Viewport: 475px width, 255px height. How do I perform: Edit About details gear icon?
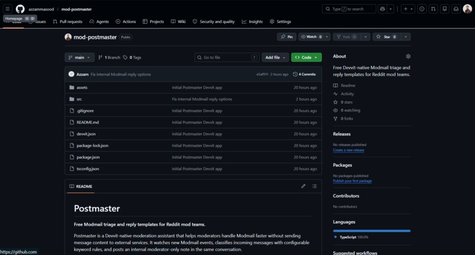408,57
